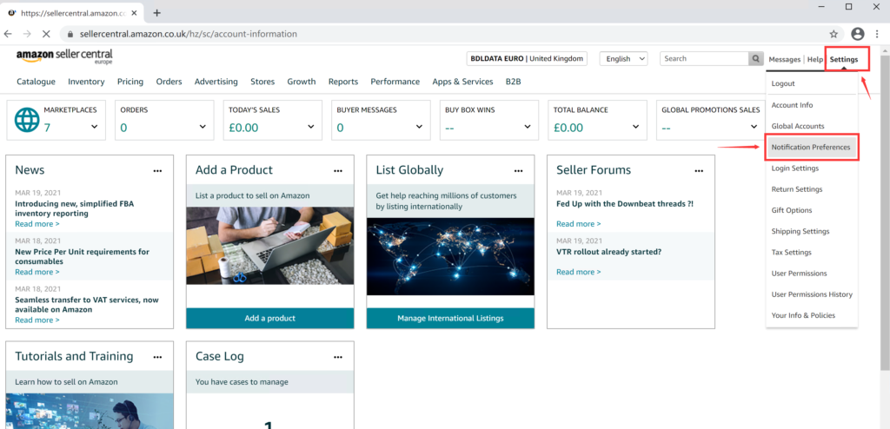Expand the Buyer Messages card dropdown
This screenshot has height=429, width=890.
419,127
